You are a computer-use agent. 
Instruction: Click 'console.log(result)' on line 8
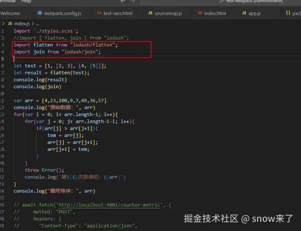point(40,79)
